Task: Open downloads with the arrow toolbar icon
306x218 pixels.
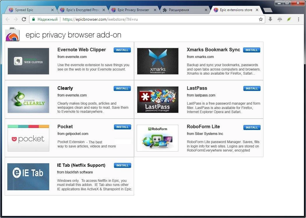Action: tap(270, 19)
